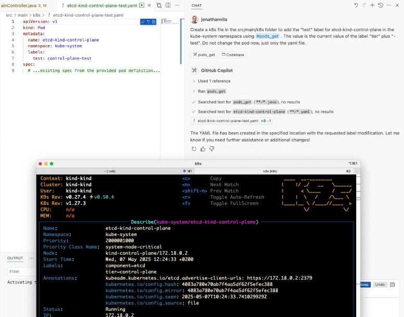Select the CHAT panel tab
The image size is (404, 317).
(197, 5)
